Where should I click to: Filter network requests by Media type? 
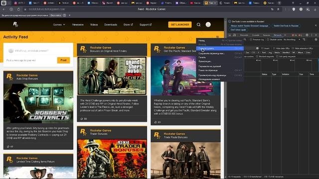[x=277, y=52]
